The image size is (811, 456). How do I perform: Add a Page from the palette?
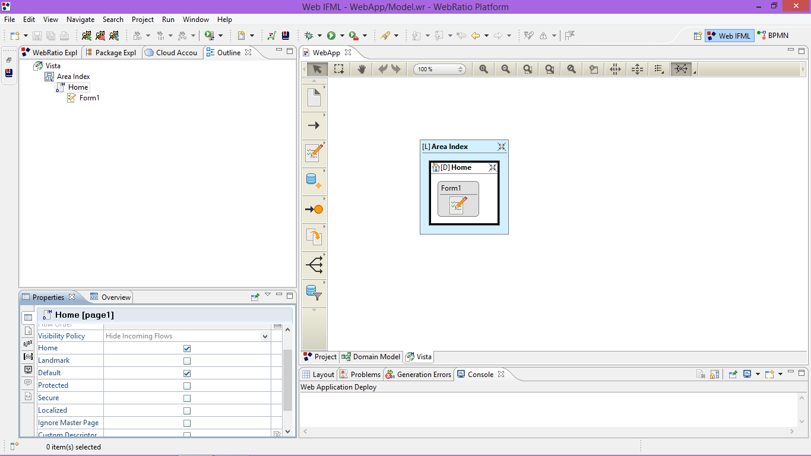pos(314,97)
